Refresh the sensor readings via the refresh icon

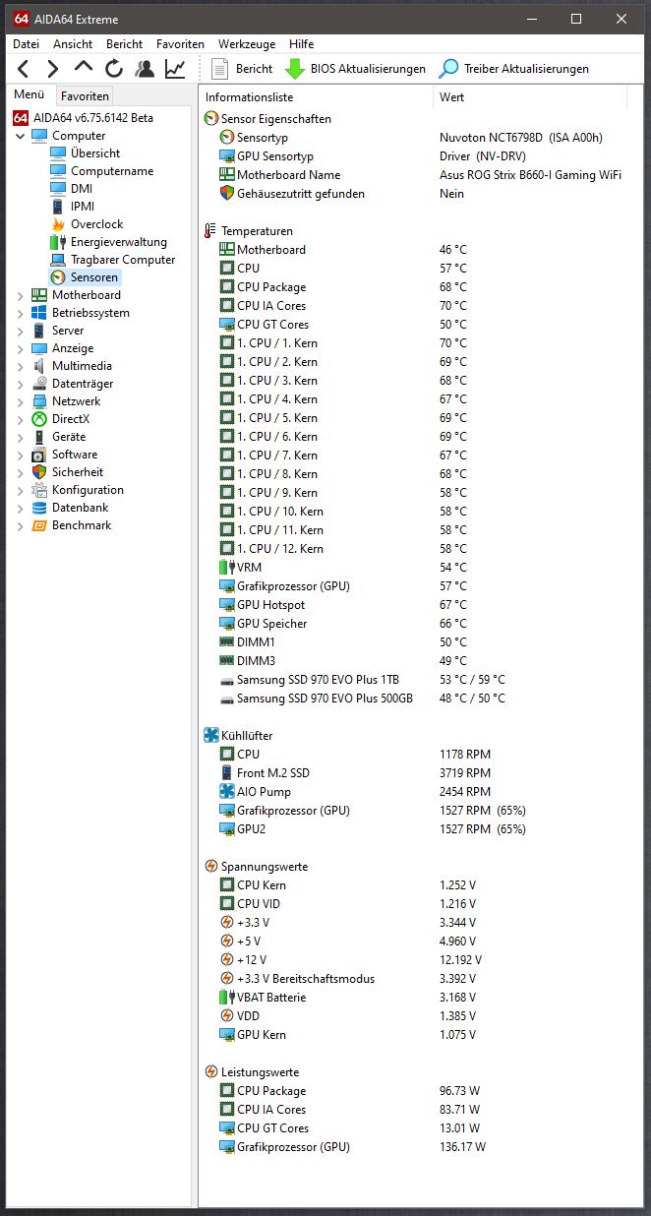[x=114, y=69]
